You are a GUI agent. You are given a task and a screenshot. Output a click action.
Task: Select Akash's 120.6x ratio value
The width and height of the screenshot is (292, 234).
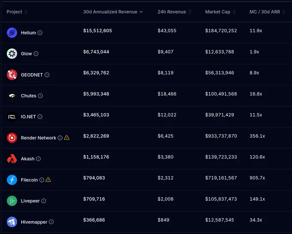257,157
